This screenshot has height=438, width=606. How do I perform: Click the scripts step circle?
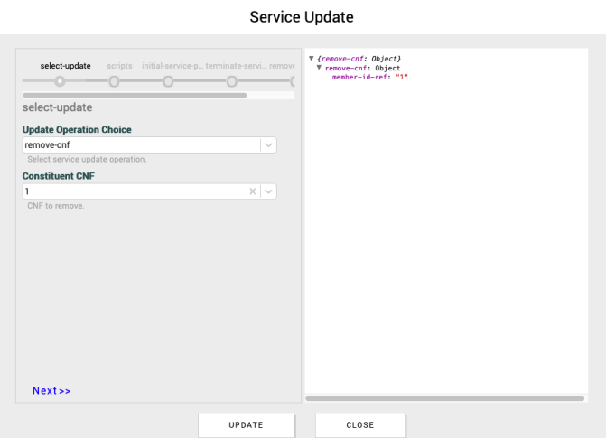point(114,81)
